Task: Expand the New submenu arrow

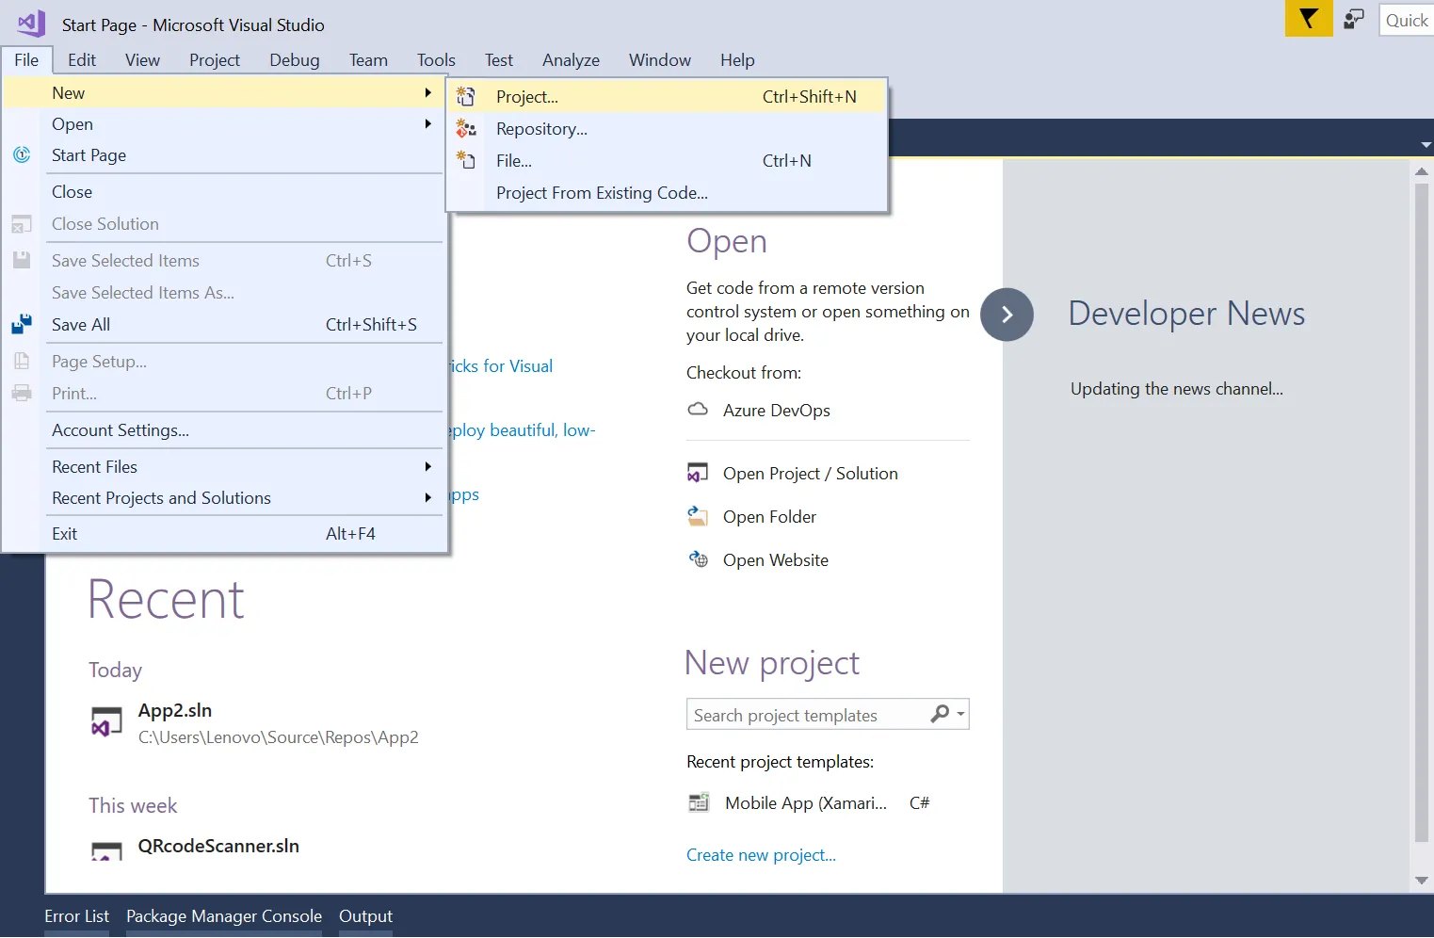Action: point(428,92)
